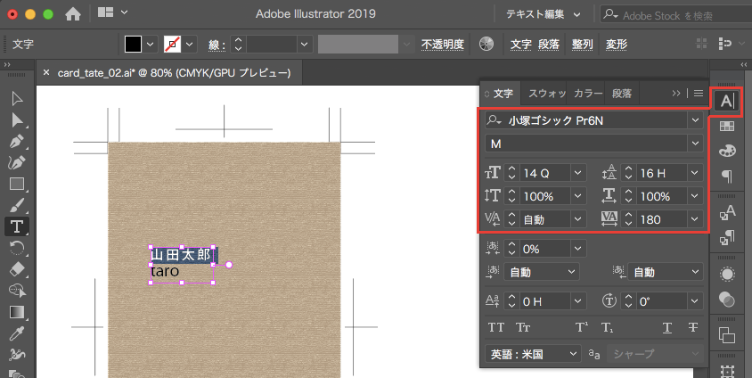The image size is (752, 378).
Task: Click the Color palette icon in right dock
Action: click(727, 151)
